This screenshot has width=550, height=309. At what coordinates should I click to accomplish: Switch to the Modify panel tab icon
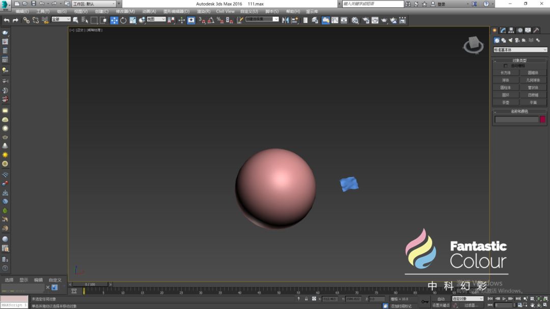(x=503, y=31)
